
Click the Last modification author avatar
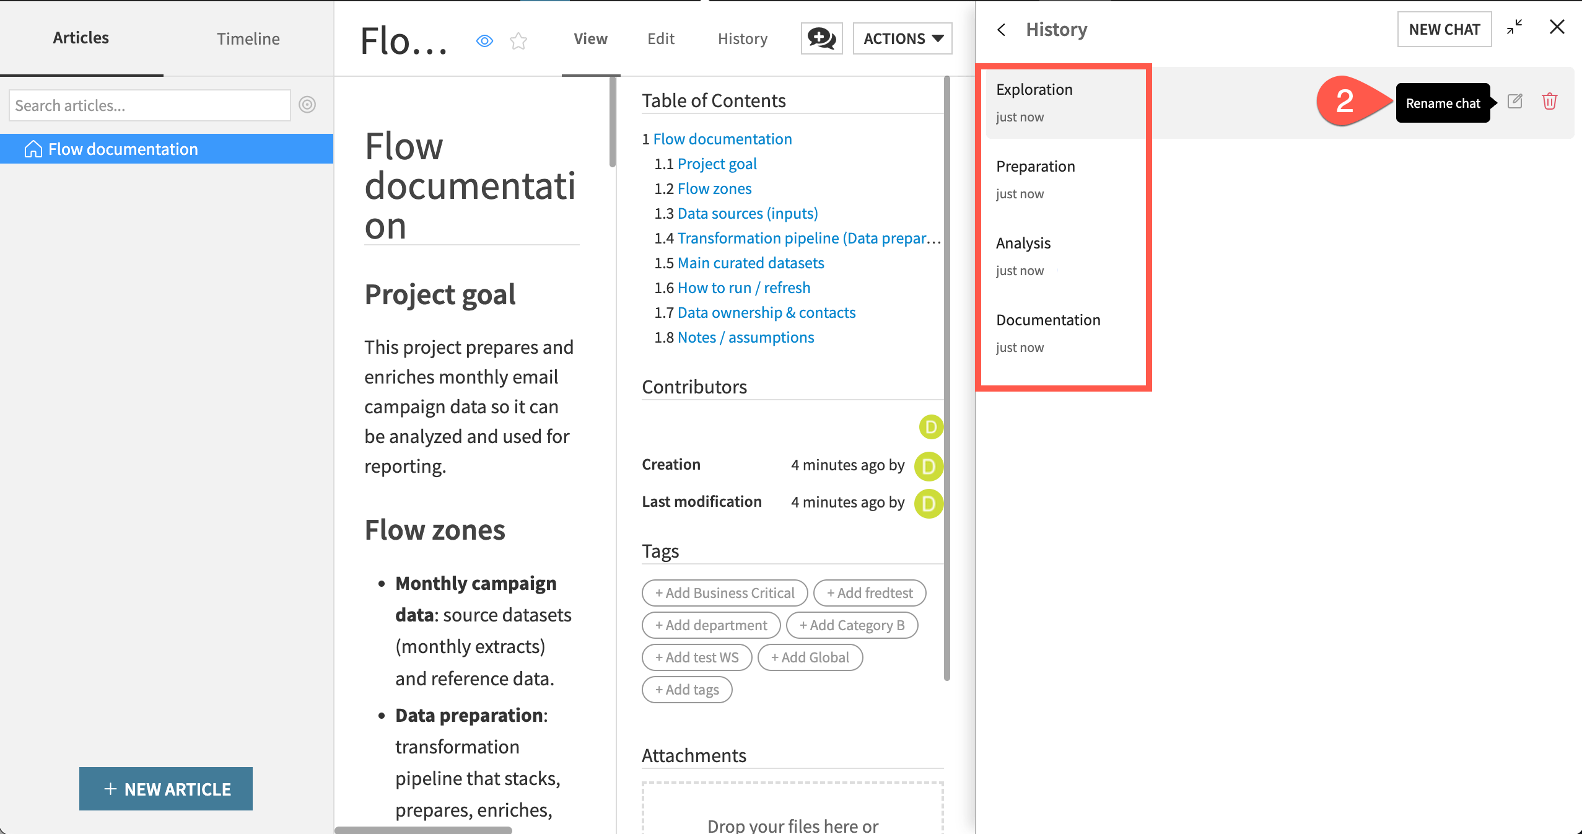(x=929, y=503)
